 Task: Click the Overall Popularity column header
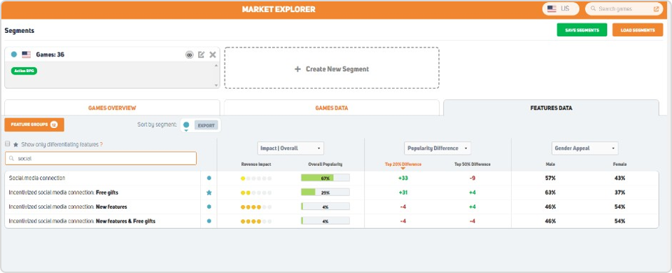point(325,164)
